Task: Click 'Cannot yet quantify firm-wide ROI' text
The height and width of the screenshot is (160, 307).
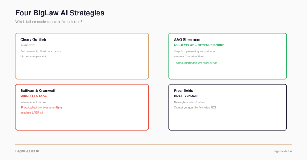Action: 195,108
